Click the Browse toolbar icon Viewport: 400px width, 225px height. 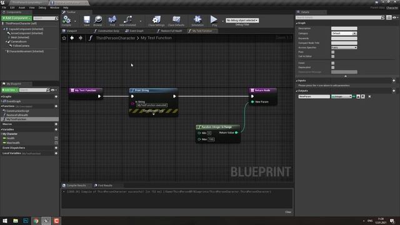[98, 20]
